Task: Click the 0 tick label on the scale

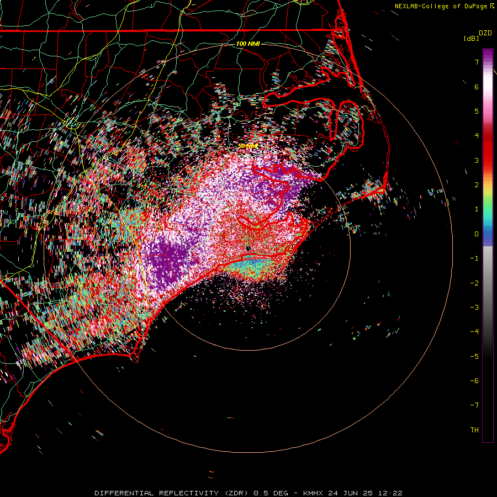Action: click(477, 234)
